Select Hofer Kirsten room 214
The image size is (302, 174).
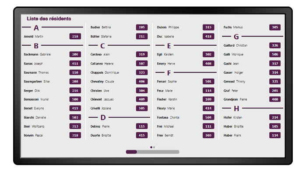252,117
